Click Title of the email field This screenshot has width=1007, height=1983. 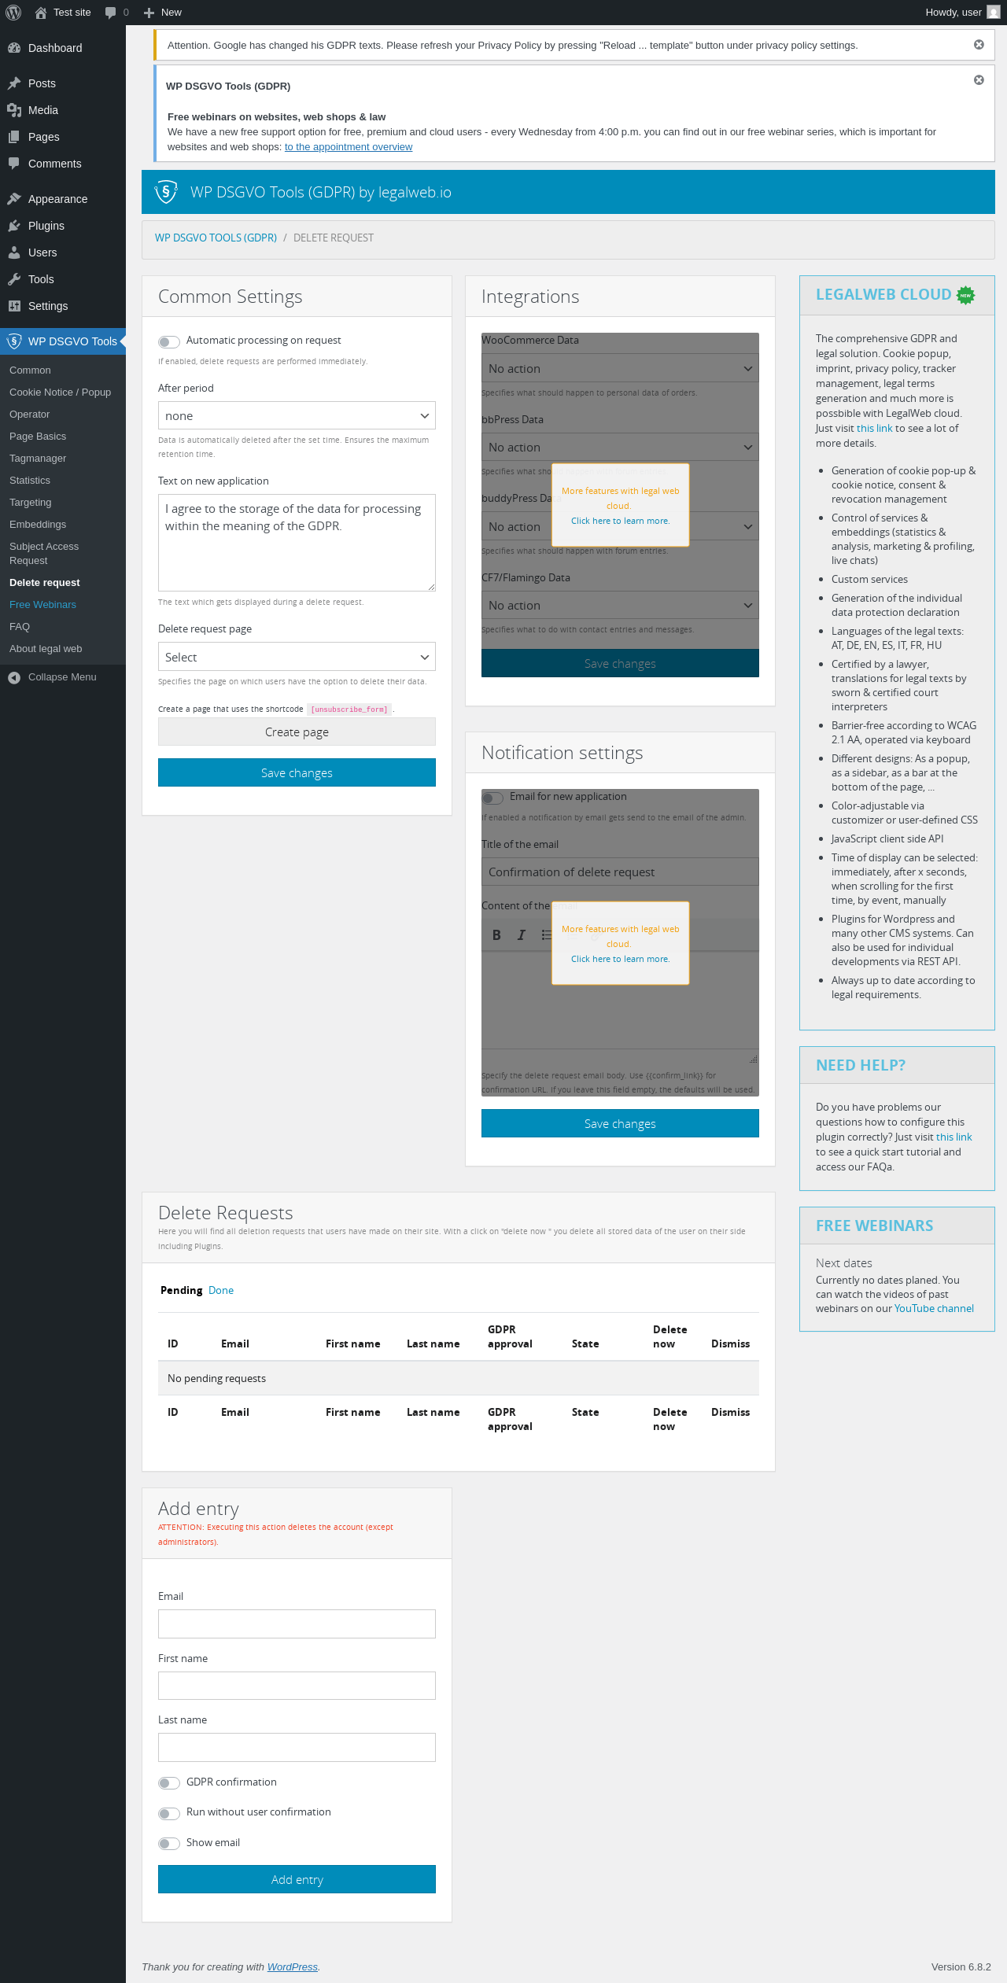[x=620, y=872]
